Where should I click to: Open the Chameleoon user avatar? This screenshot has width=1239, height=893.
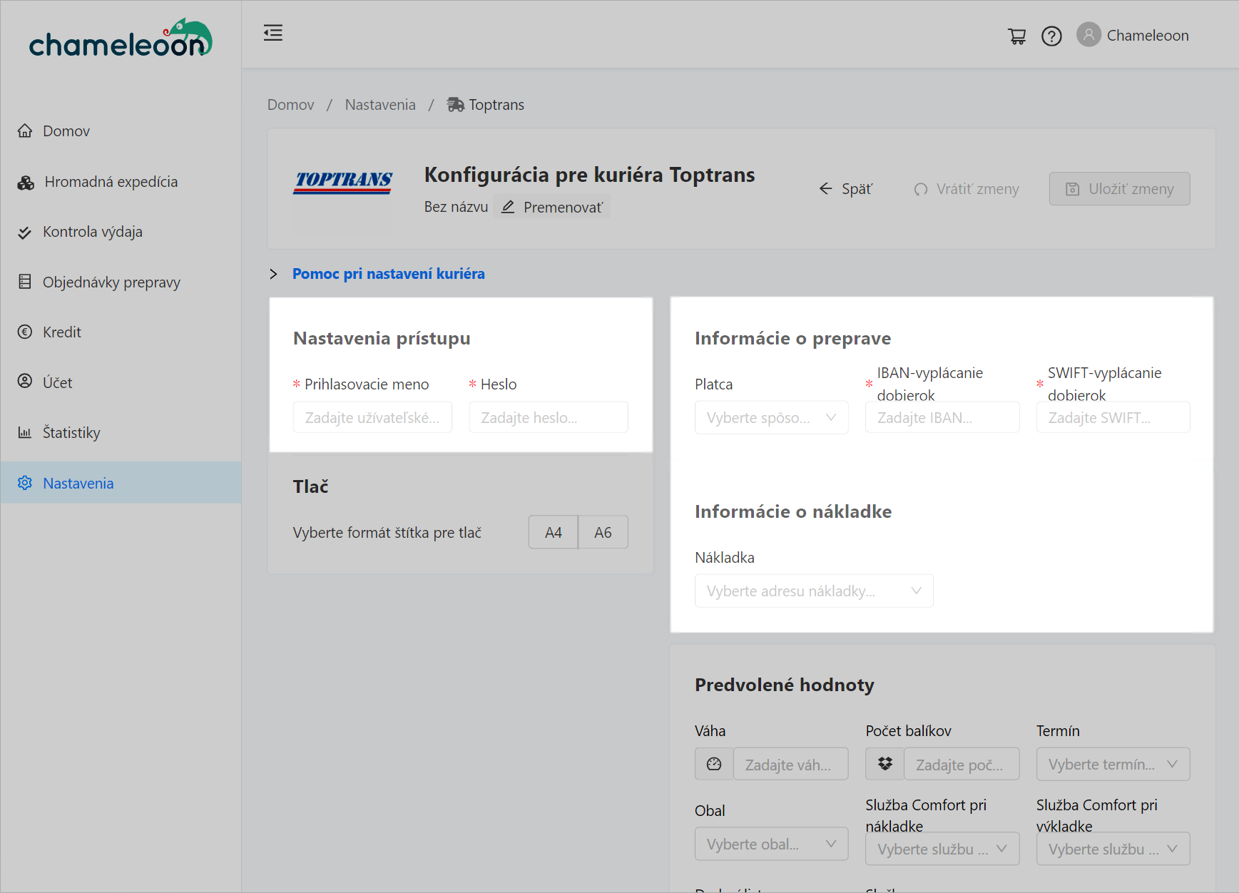pos(1088,35)
